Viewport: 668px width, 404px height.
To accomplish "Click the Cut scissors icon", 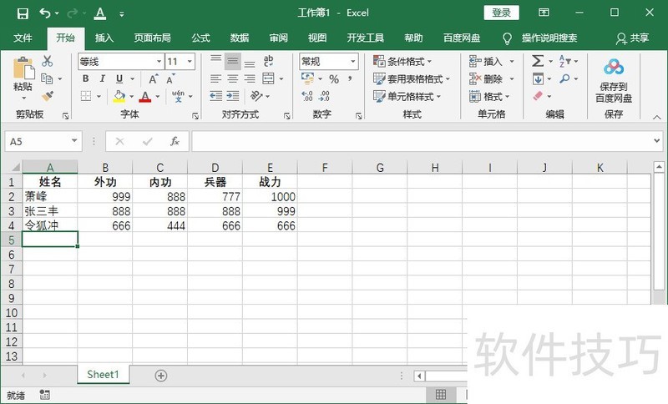I will pos(47,61).
